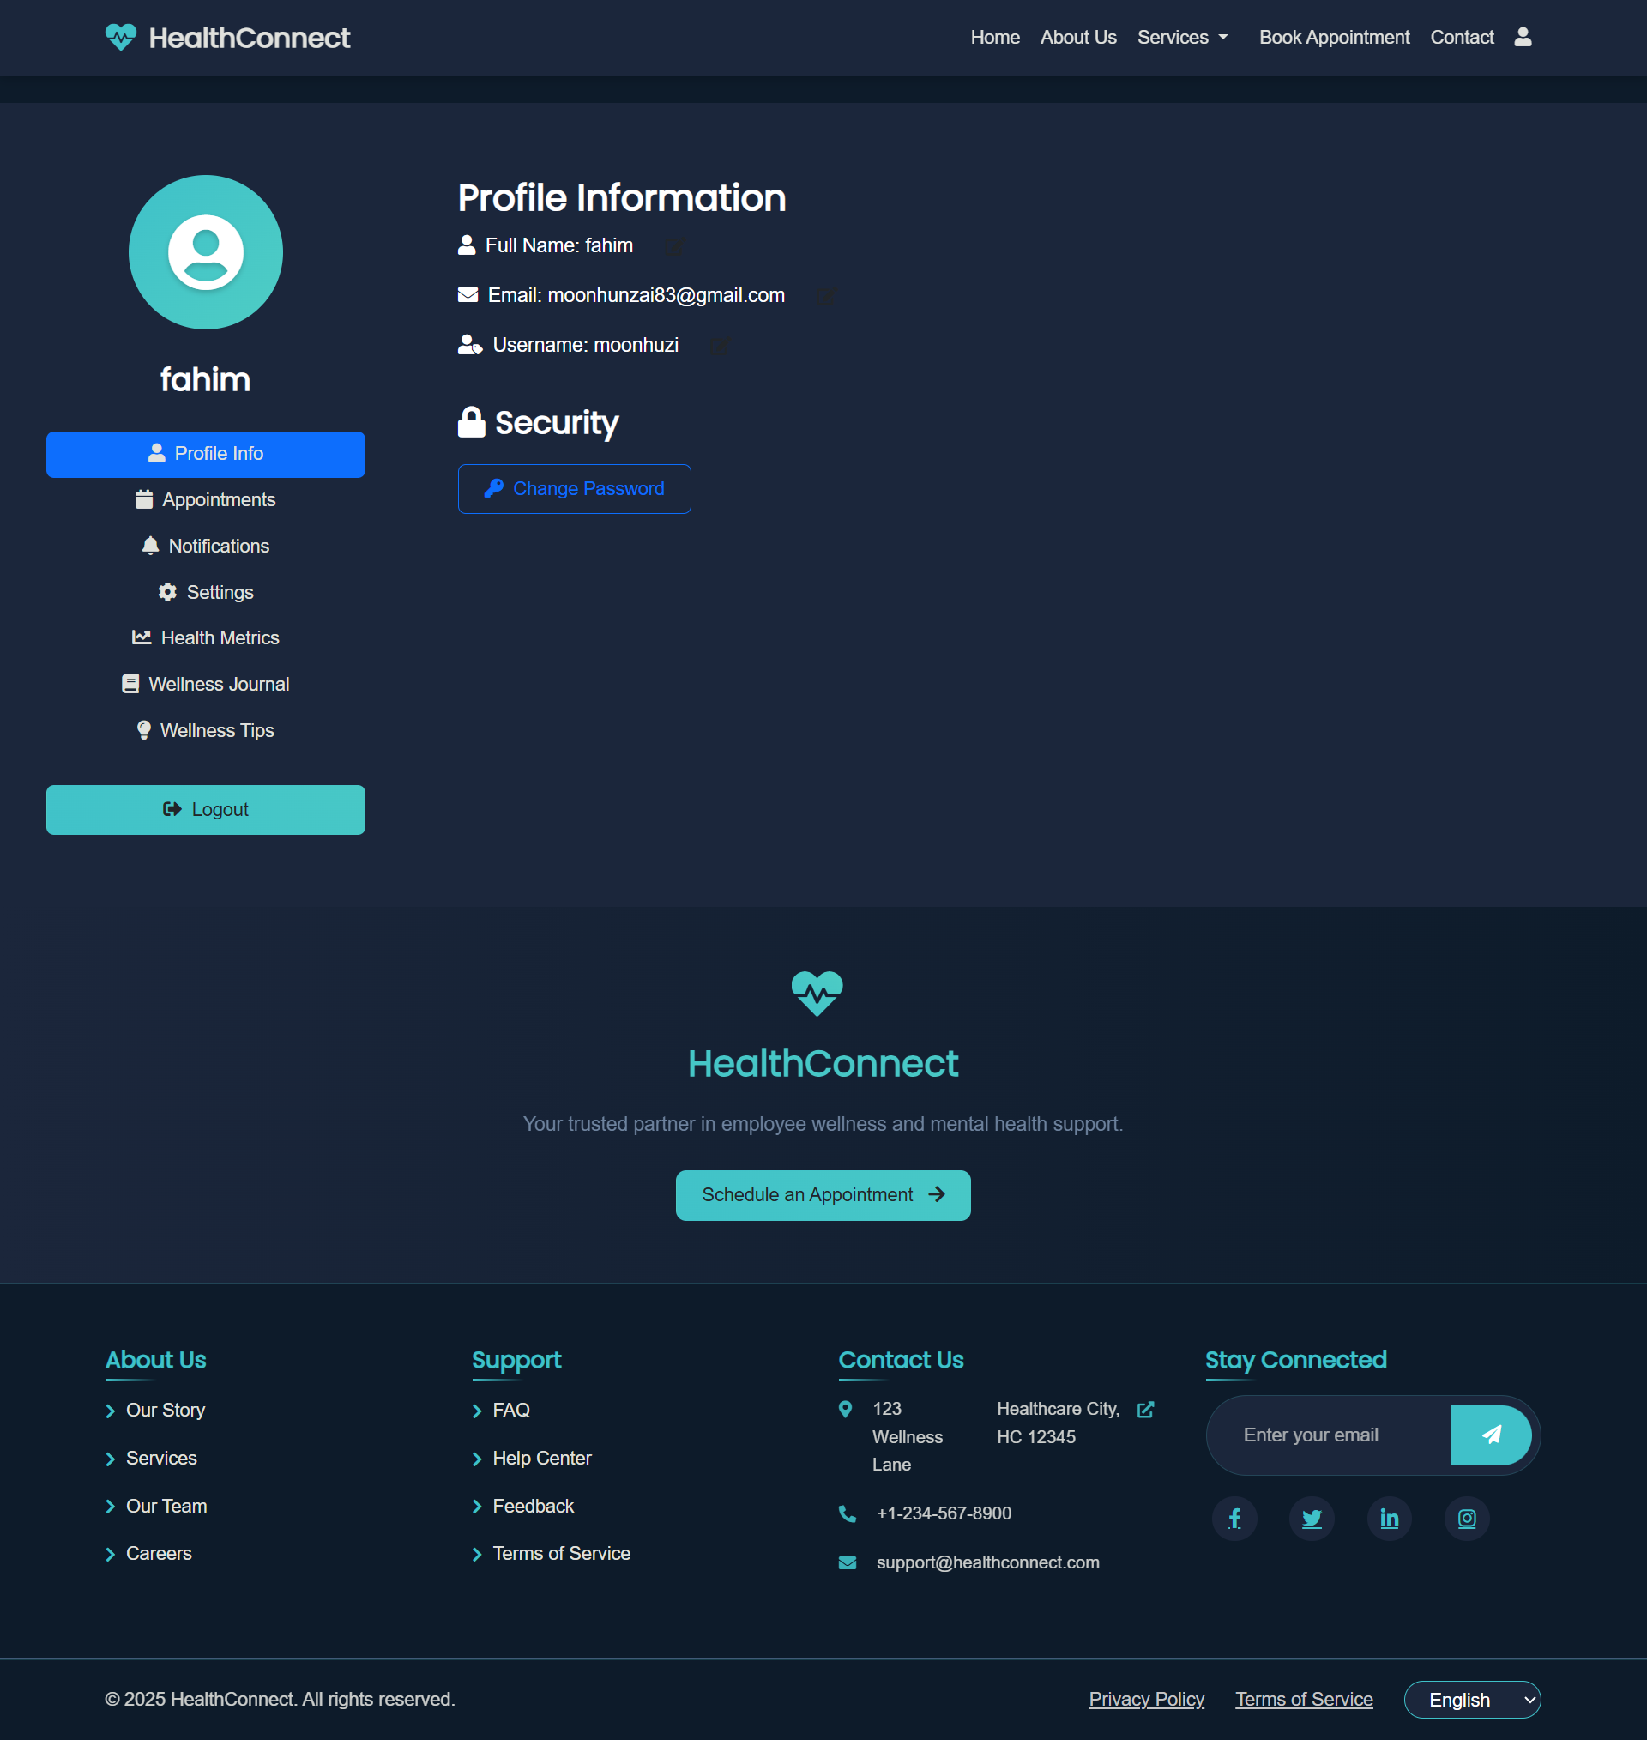Go to Book Appointment in navbar
This screenshot has width=1647, height=1740.
click(1334, 37)
